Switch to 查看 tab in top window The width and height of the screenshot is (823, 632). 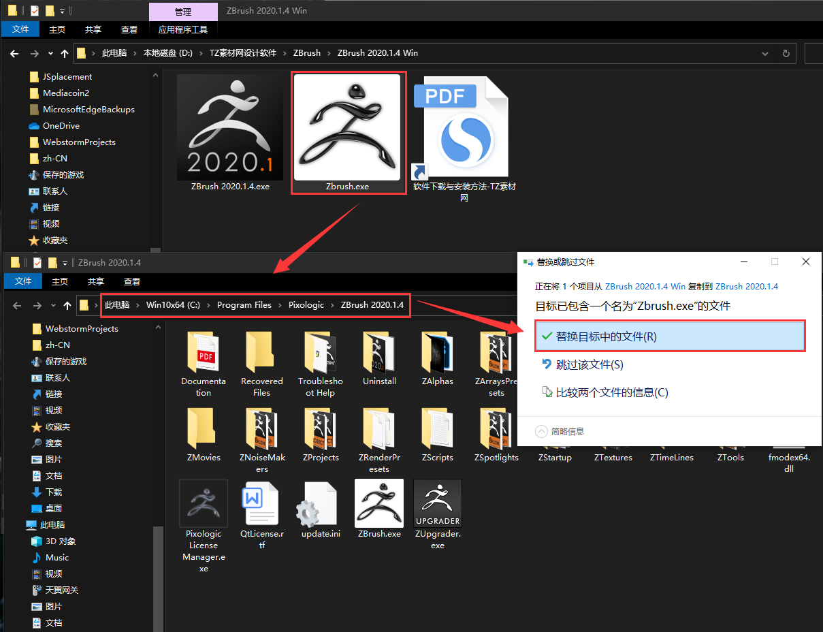(x=129, y=29)
